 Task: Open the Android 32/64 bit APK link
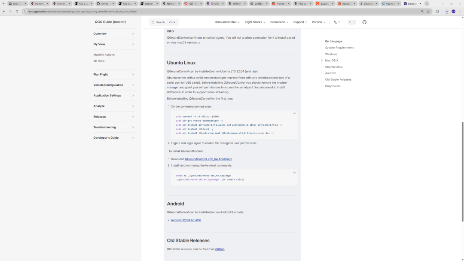point(186,220)
